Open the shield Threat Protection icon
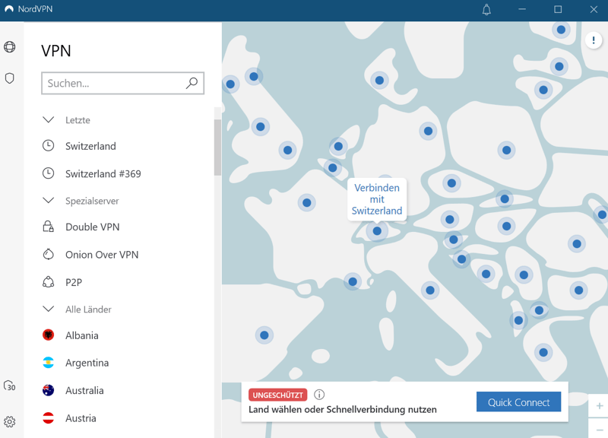This screenshot has height=438, width=608. coord(10,78)
